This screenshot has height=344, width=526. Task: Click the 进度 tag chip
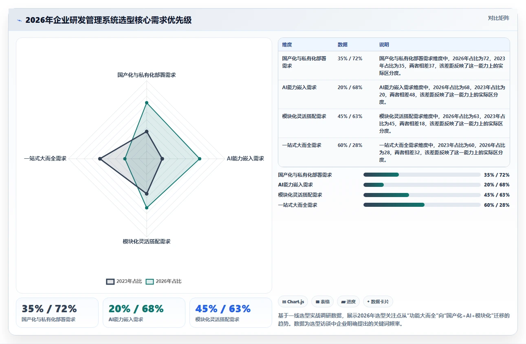(x=348, y=302)
